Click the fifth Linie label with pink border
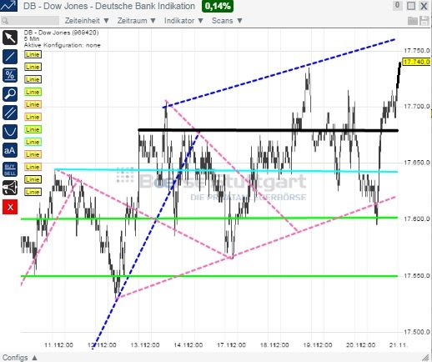The width and height of the screenshot is (432, 362). [33, 104]
